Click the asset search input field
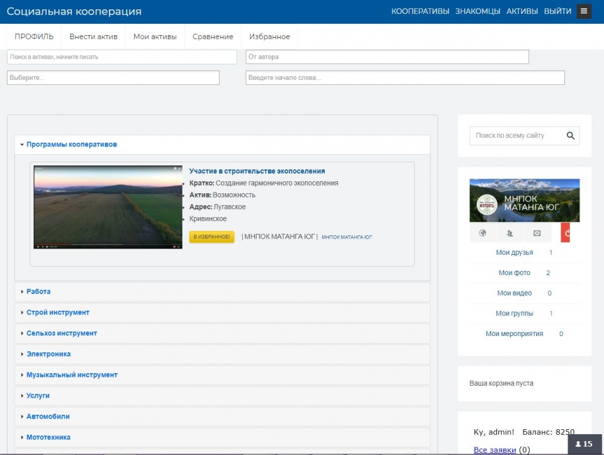The image size is (604, 455). click(121, 57)
